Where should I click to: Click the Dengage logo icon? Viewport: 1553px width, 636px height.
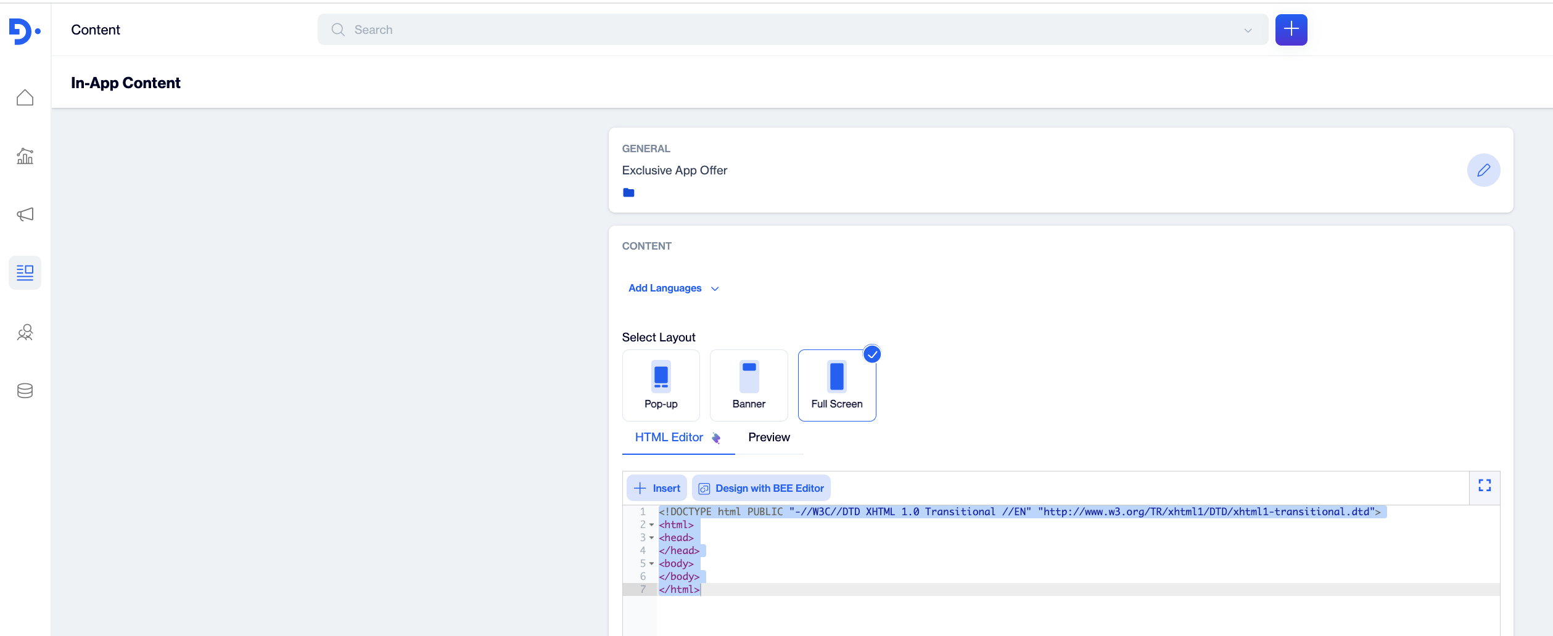pyautogui.click(x=25, y=31)
